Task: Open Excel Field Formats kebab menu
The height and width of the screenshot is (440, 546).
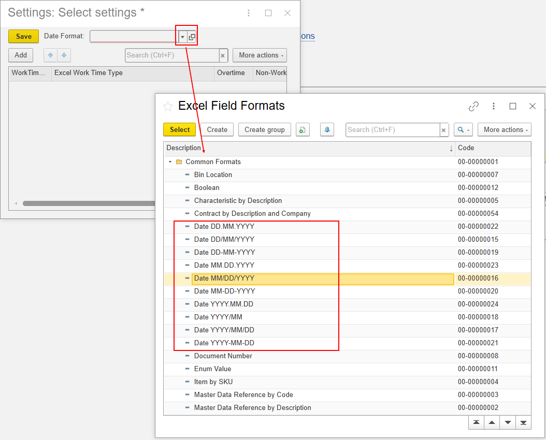Action: 493,106
